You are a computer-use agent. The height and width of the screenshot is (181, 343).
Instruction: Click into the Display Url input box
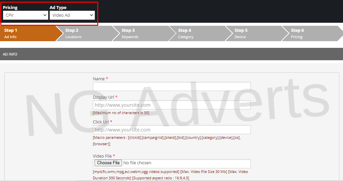click(x=172, y=105)
